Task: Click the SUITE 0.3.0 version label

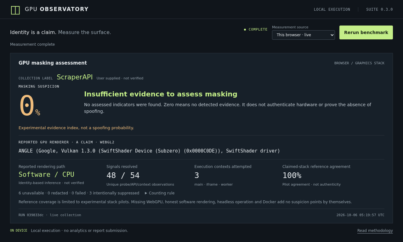Action: (x=379, y=9)
